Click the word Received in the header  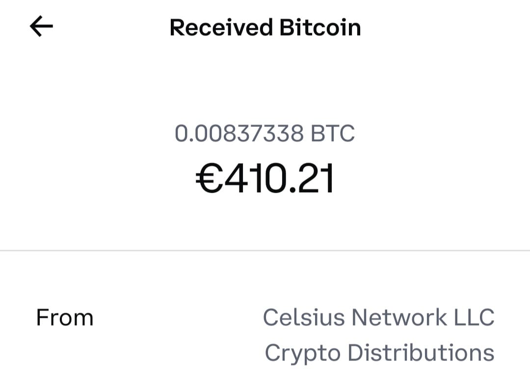(221, 27)
